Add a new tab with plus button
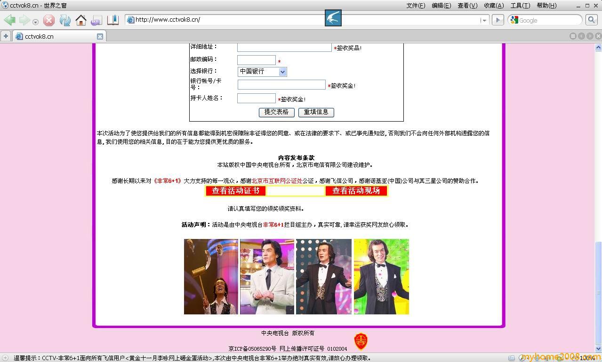Screen dimensions: 602x362 tap(6, 36)
